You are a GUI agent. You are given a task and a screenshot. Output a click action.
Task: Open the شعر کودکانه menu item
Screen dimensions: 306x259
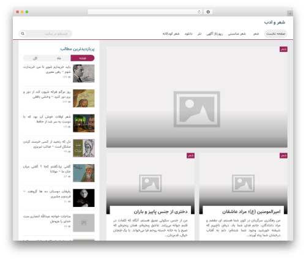point(171,34)
